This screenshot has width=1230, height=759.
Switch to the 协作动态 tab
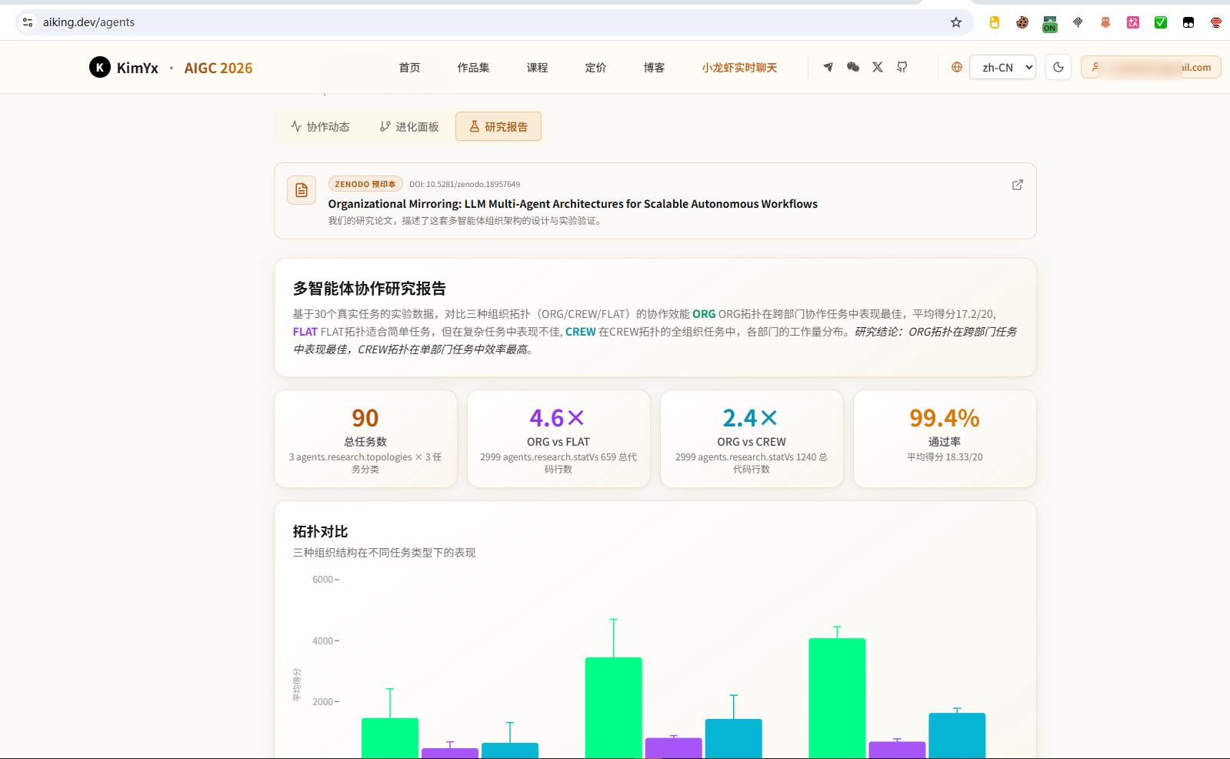coord(320,126)
